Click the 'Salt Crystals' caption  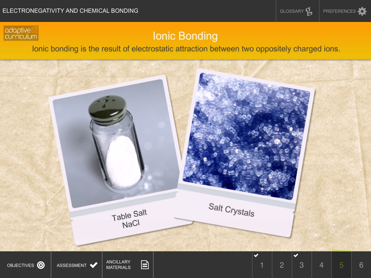232,210
